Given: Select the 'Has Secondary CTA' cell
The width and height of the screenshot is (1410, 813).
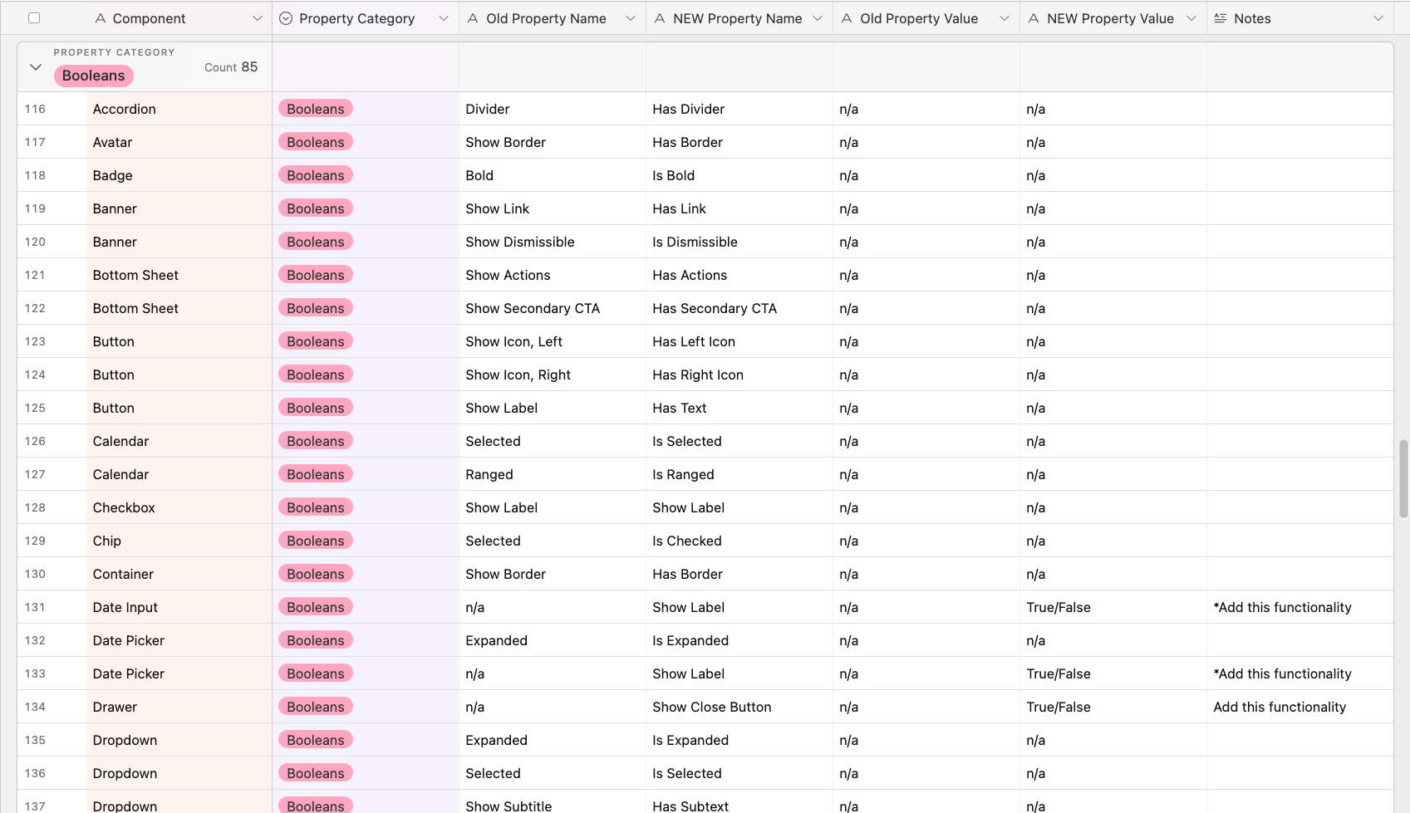Looking at the screenshot, I should 739,308.
